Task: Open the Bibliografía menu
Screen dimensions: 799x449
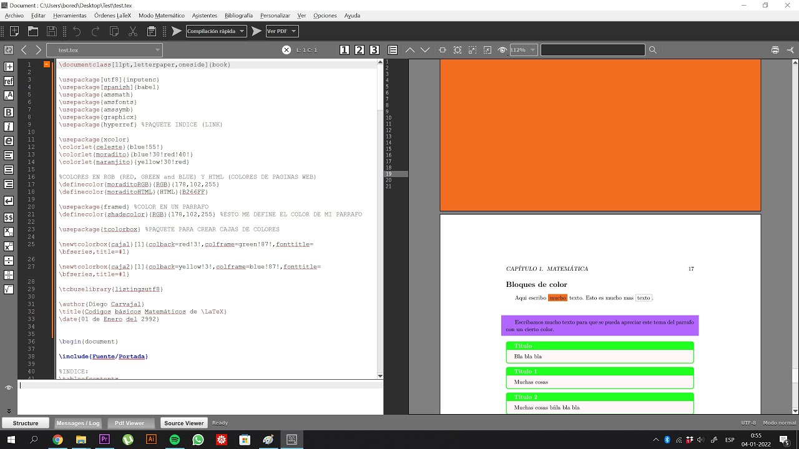Action: pos(238,16)
